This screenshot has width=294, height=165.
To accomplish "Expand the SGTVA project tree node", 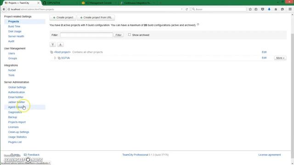I will (55, 58).
